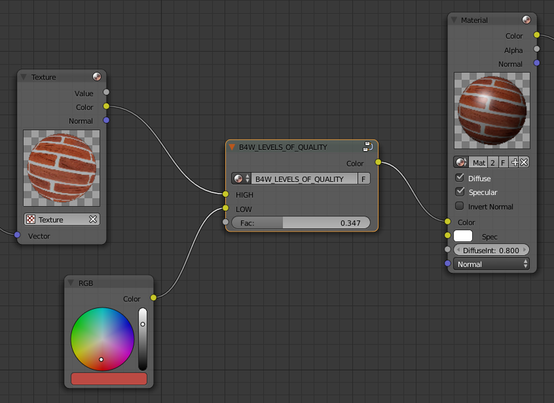Decrease DiffuseInt with left arrow
The height and width of the screenshot is (403, 554).
tap(458, 250)
